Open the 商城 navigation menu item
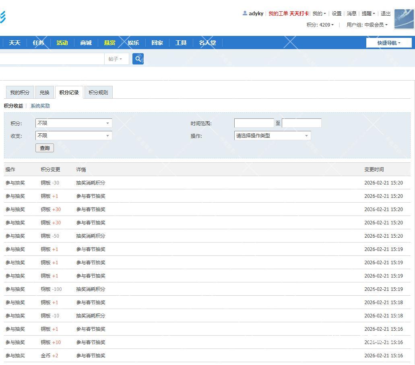Screen dimensions: 415x365 [x=86, y=43]
